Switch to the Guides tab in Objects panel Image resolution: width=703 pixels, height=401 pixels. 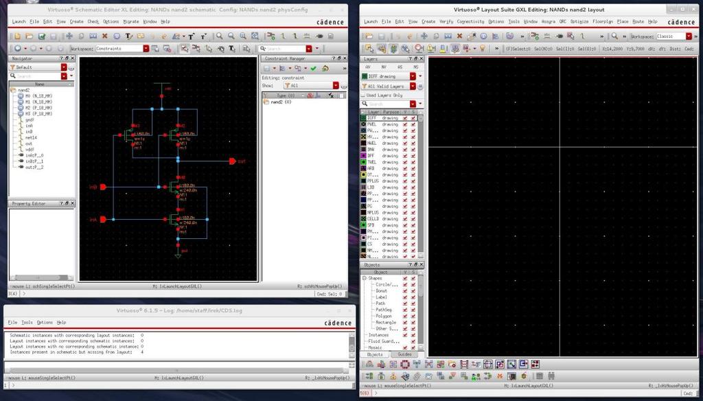[x=404, y=354]
